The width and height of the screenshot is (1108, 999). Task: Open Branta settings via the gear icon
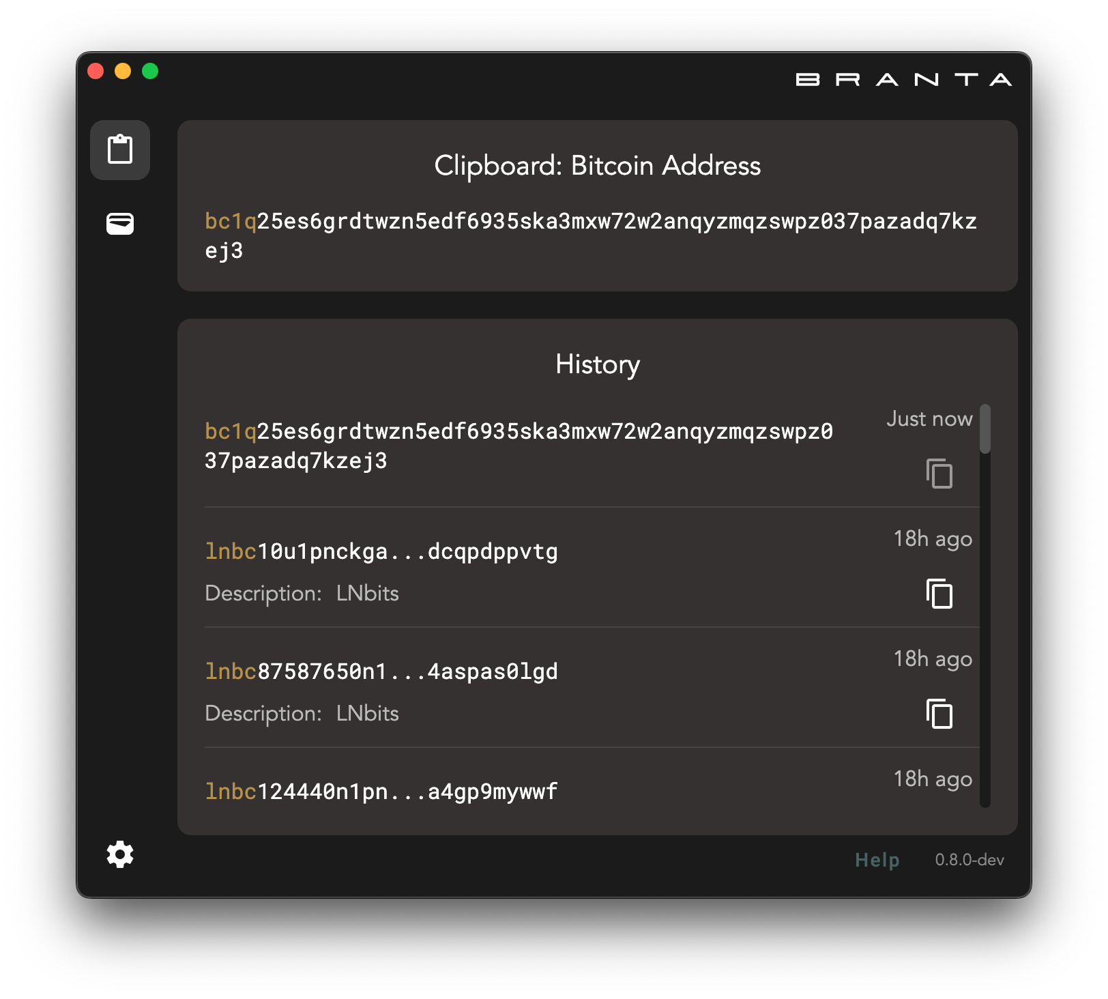120,854
